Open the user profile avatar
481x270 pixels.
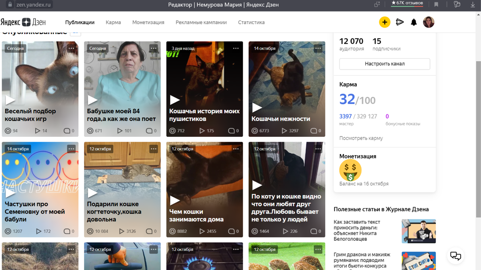tap(428, 22)
